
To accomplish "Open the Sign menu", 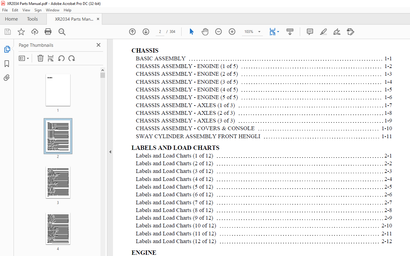I will [38, 10].
